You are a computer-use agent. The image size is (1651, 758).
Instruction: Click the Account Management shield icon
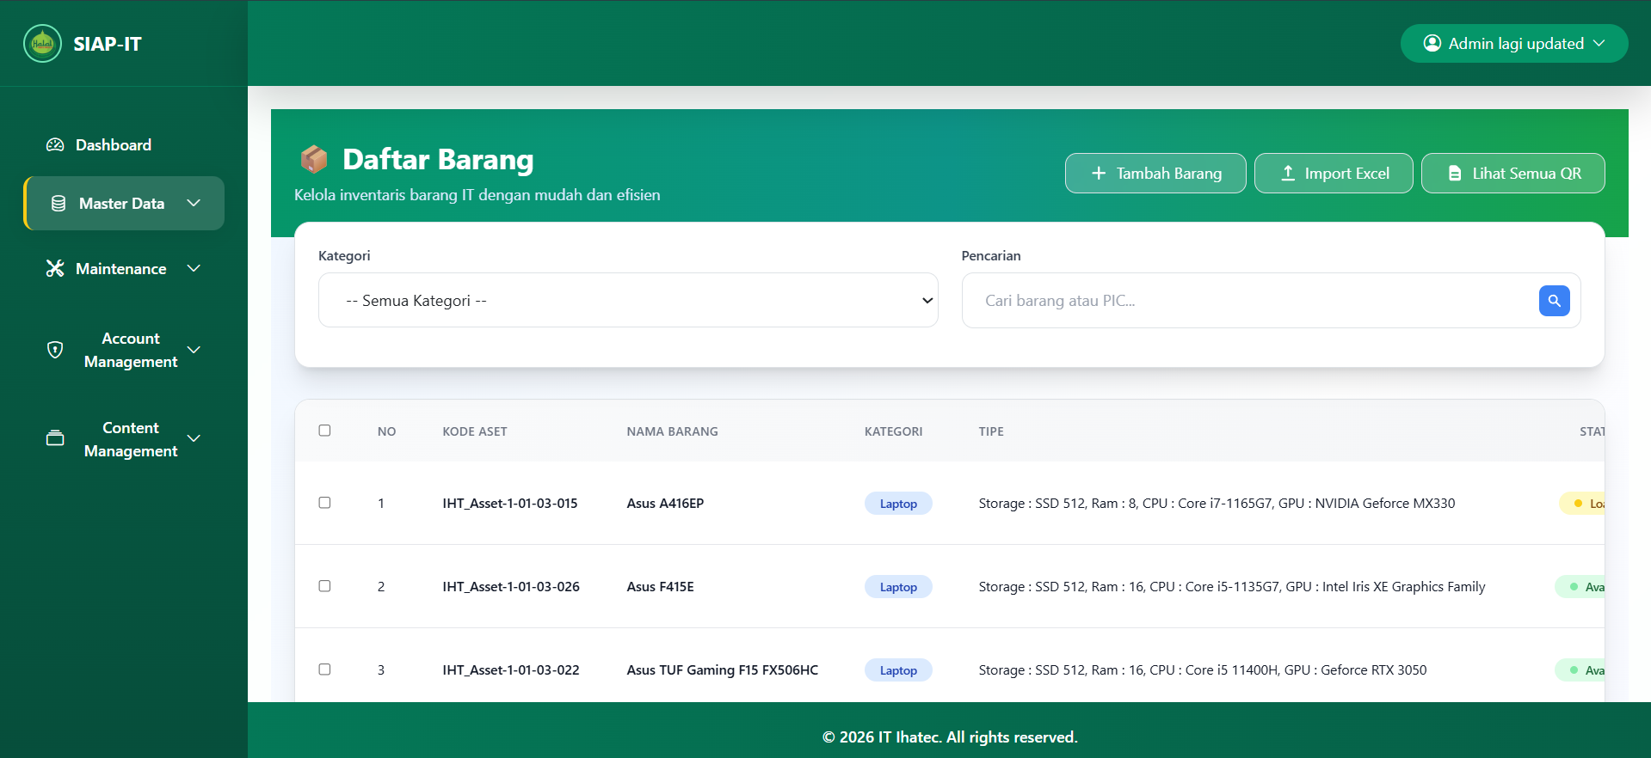tap(55, 350)
